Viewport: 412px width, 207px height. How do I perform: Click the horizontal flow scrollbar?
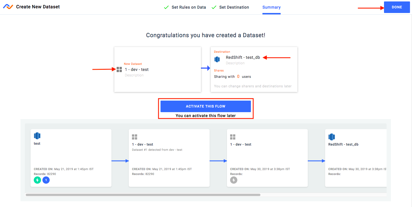coord(143,195)
